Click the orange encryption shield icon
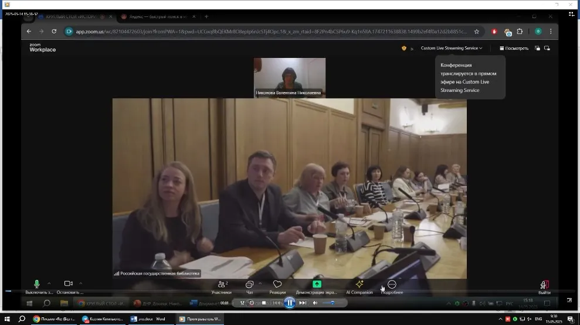The height and width of the screenshot is (325, 580). [404, 48]
